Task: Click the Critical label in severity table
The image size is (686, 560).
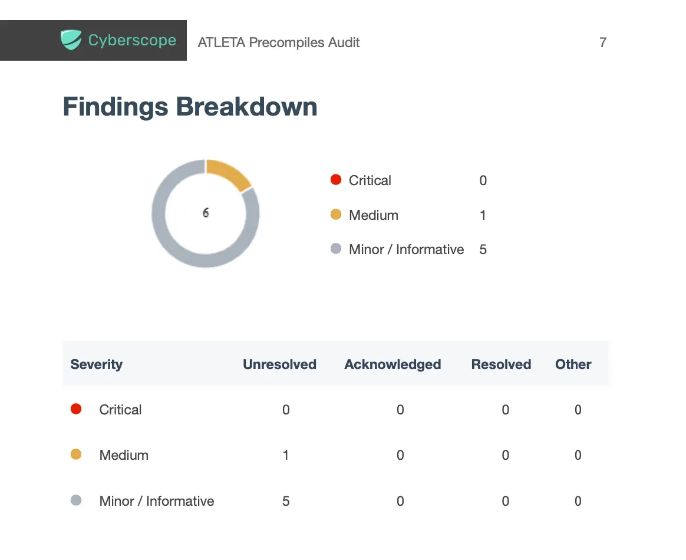Action: tap(120, 410)
